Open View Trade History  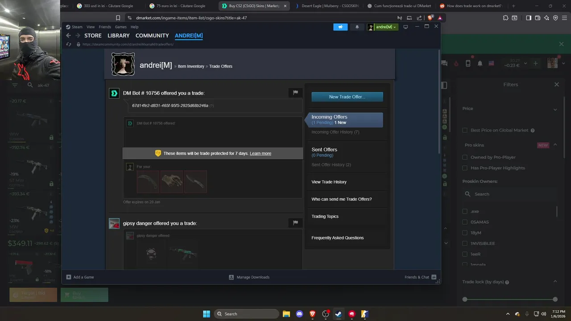pos(329,182)
